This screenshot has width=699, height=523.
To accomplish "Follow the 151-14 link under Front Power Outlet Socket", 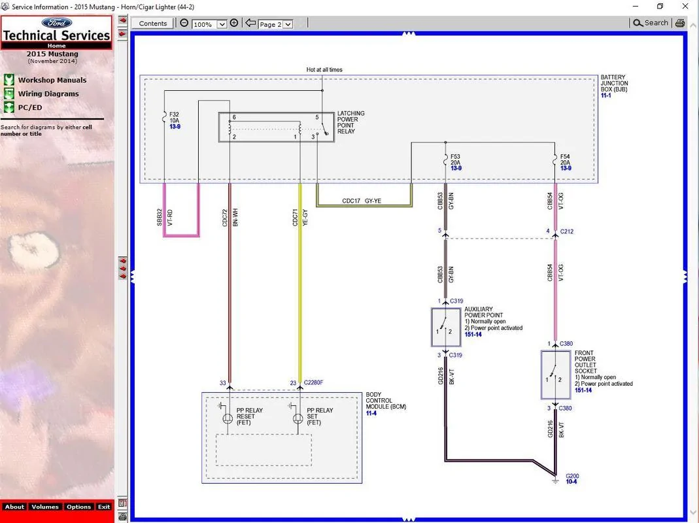I will [x=583, y=390].
